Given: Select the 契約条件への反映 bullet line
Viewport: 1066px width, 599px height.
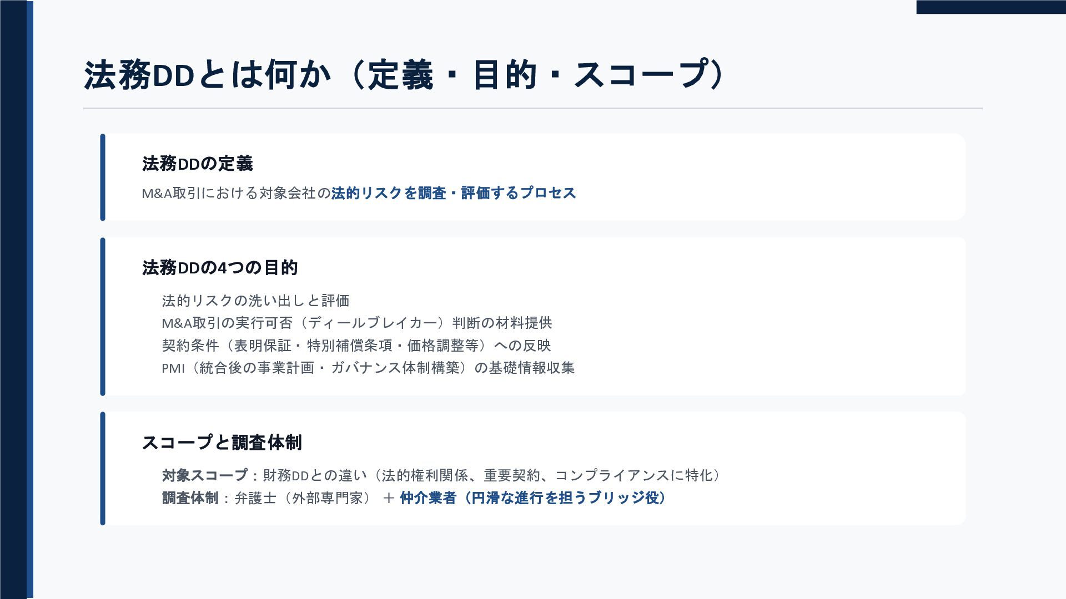Looking at the screenshot, I should click(356, 346).
